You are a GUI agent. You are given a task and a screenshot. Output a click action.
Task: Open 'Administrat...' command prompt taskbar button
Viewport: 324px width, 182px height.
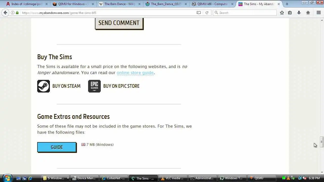202,178
